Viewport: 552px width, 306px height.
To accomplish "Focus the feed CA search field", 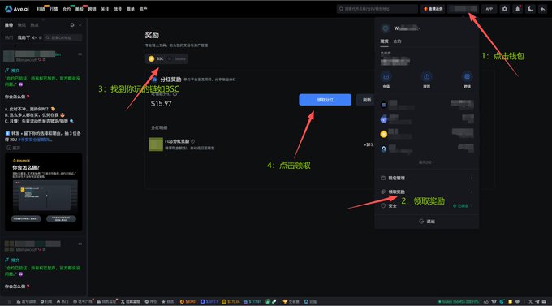I will 63,37.
